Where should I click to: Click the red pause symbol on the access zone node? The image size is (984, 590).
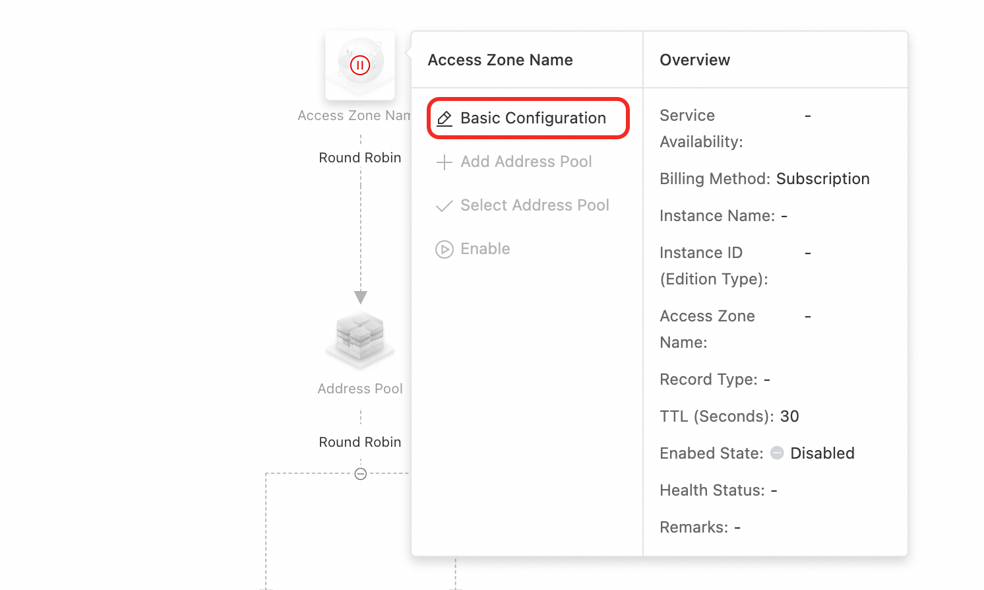point(360,65)
